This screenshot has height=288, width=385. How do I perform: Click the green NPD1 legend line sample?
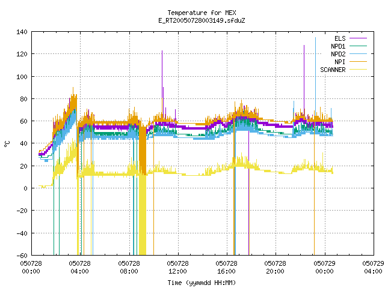click(358, 46)
